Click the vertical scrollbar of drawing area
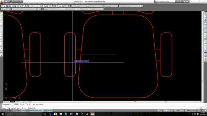The width and height of the screenshot is (207, 116). pos(202,56)
